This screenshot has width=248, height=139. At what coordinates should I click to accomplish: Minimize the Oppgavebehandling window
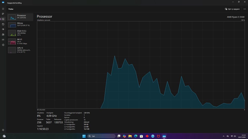click(233, 2)
